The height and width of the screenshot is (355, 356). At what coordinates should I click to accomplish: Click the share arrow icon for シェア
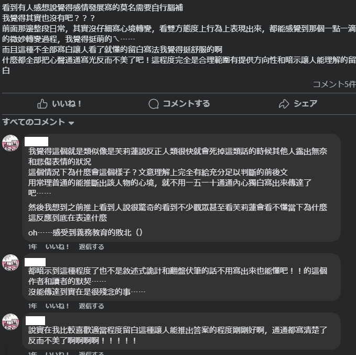click(x=284, y=104)
